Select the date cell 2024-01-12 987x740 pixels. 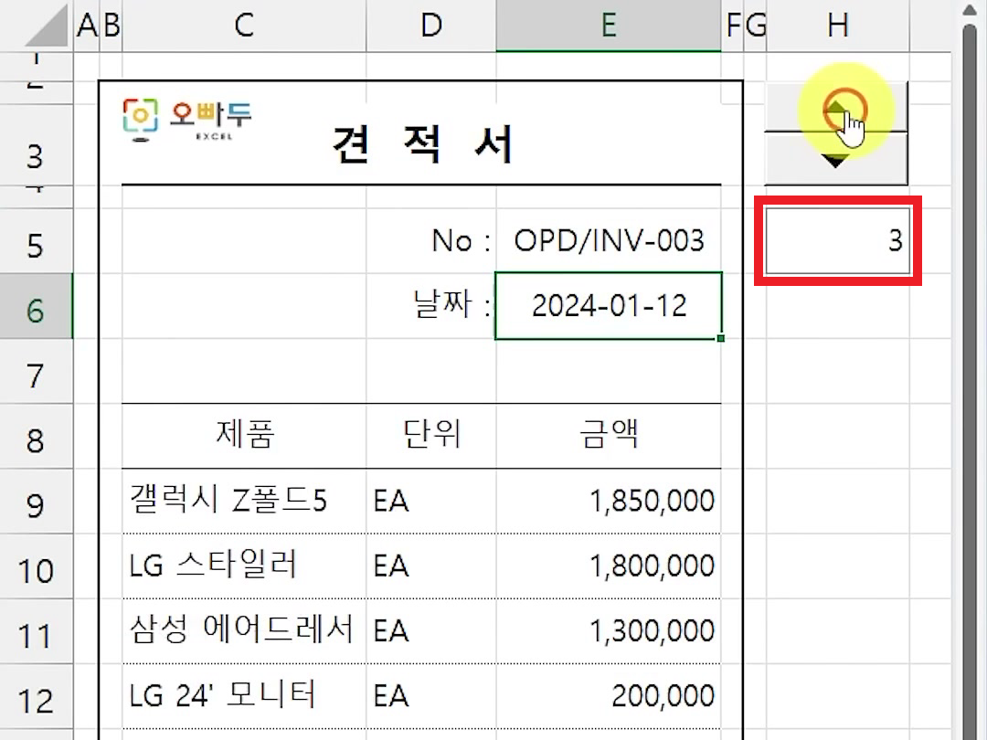[609, 306]
